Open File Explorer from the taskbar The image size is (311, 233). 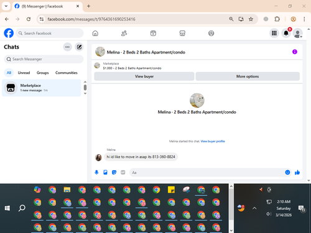click(x=67, y=190)
